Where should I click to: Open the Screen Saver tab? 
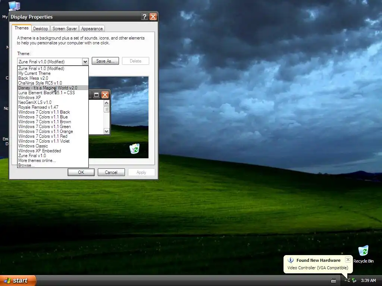[65, 29]
